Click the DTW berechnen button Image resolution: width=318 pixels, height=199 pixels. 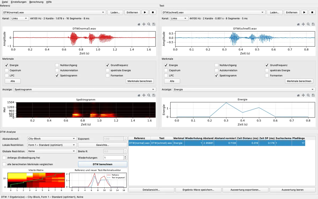pyautogui.click(x=103, y=164)
